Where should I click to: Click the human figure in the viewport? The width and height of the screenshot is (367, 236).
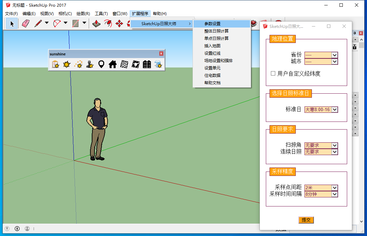pos(97,128)
